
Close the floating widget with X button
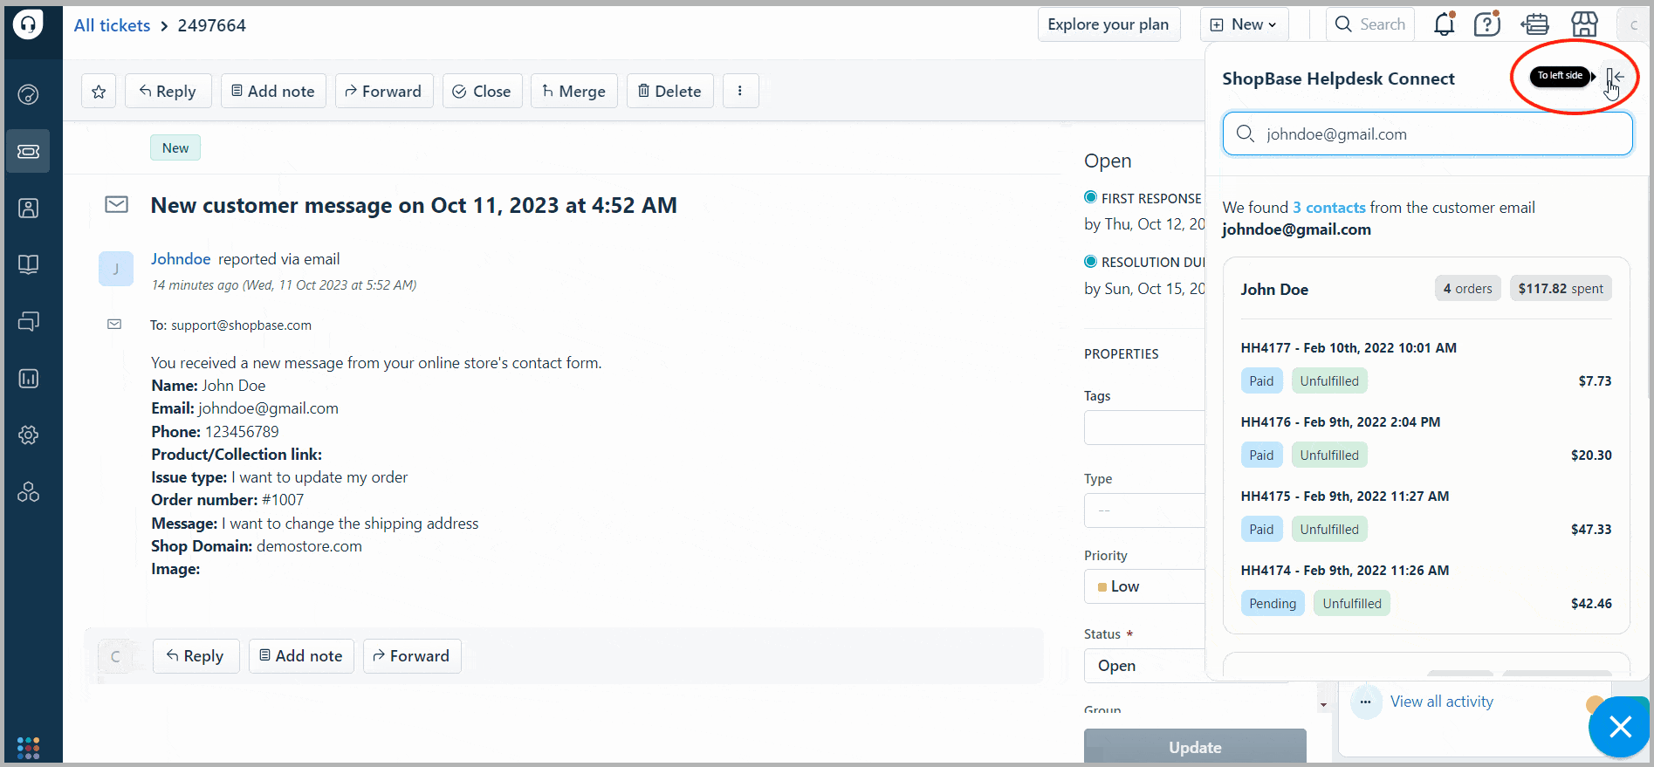pyautogui.click(x=1620, y=726)
